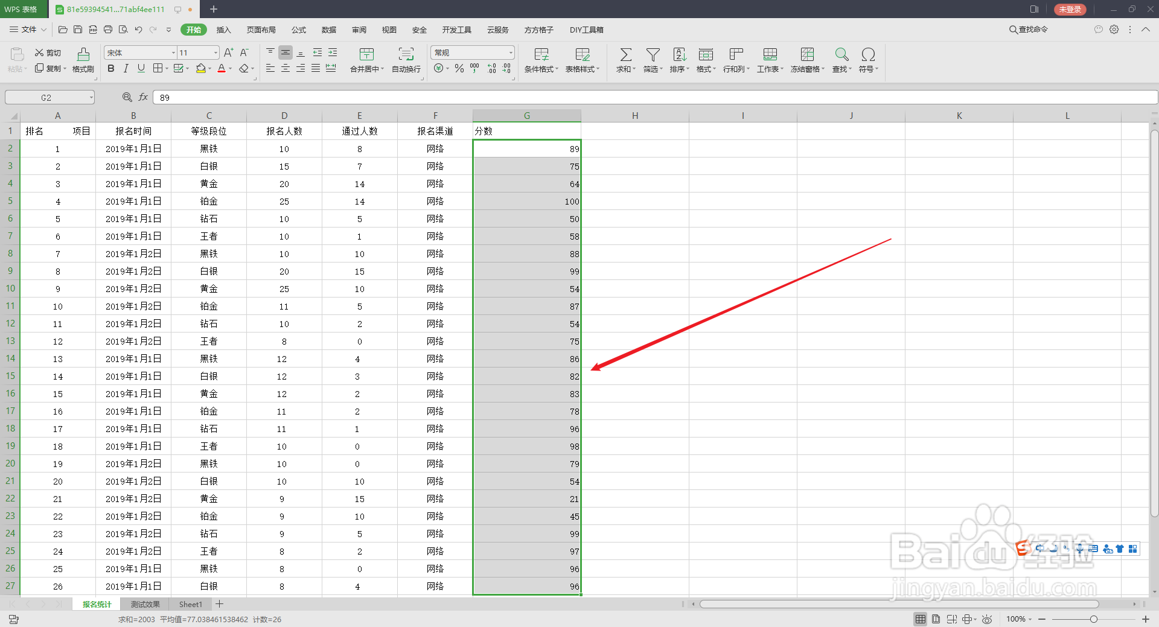Image resolution: width=1159 pixels, height=627 pixels.
Task: Switch to the 页面布局 tab
Action: pos(261,30)
